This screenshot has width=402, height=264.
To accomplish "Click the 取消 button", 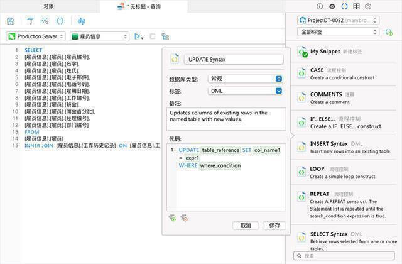I will (245, 225).
